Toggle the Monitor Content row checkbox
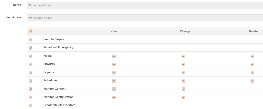Image resolution: width=263 pixels, height=109 pixels. click(31, 89)
